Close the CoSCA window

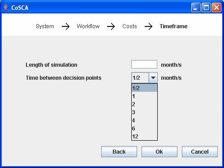click(216, 7)
